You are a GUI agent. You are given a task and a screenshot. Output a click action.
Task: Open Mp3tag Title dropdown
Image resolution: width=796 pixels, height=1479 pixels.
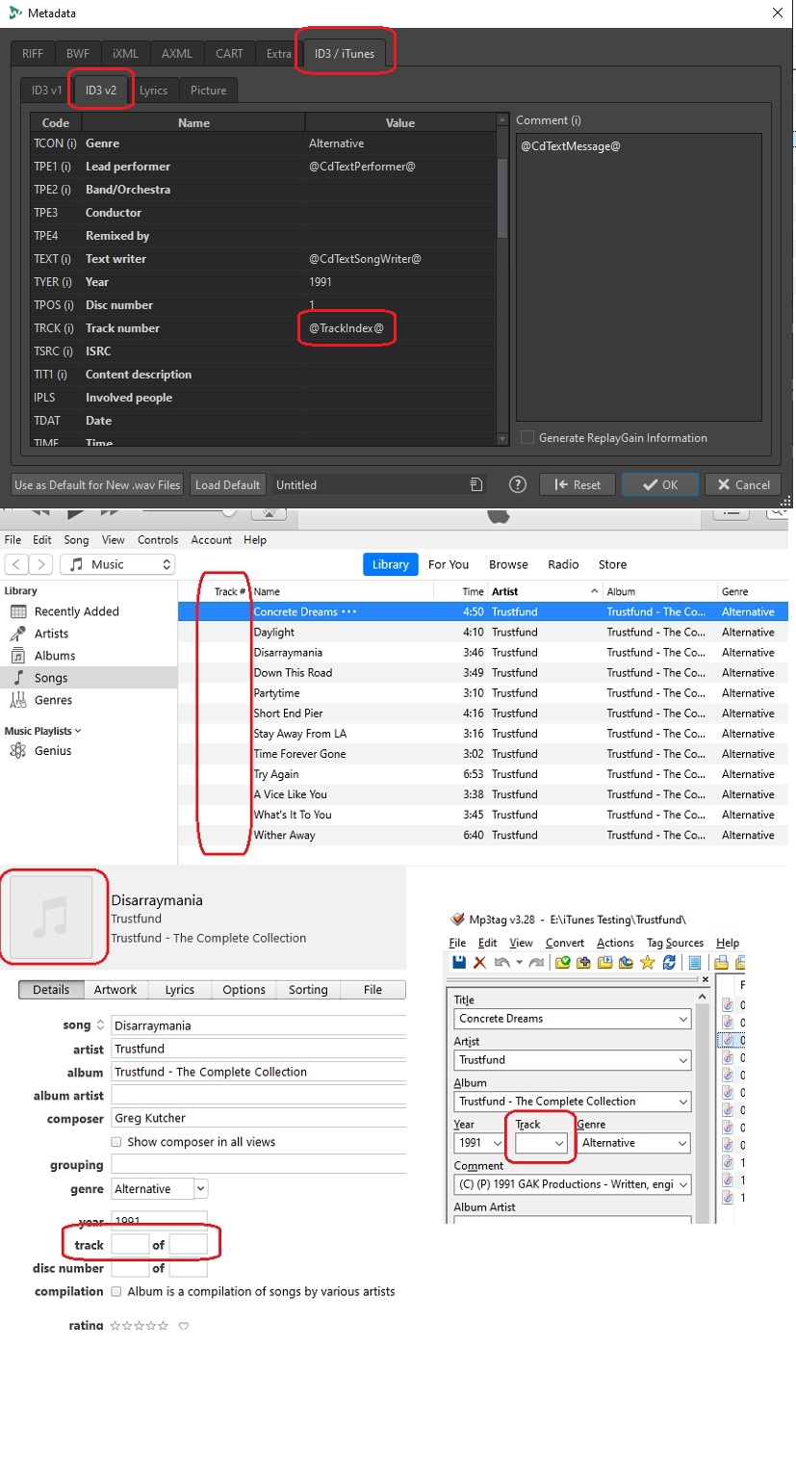(x=683, y=1019)
